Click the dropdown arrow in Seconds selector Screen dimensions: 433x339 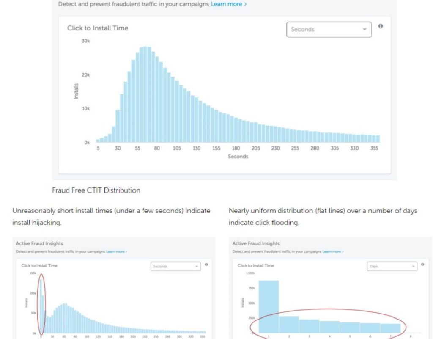[364, 29]
